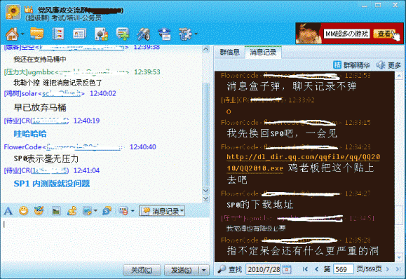Viewport: 406px width, 279px height.
Task: Expand the home icon dropdown arrow
Action: tap(22, 34)
